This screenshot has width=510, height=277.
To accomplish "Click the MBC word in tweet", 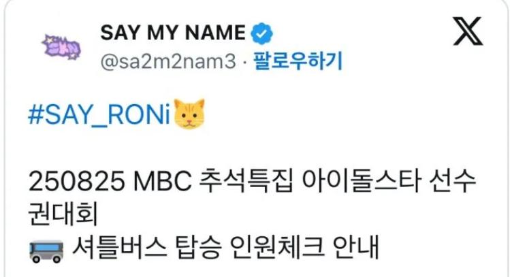I will click(x=163, y=181).
